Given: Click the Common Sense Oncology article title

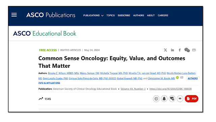Looking at the screenshot, I should click(112, 62).
